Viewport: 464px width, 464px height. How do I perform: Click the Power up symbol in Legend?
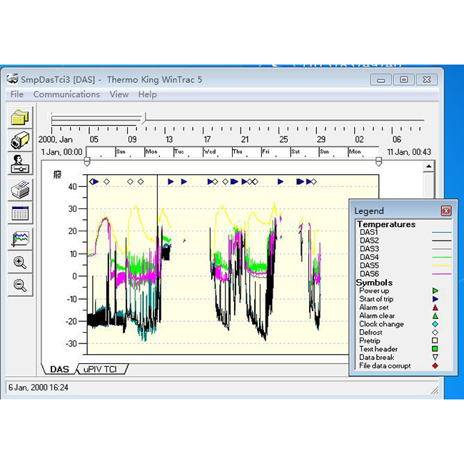pos(435,291)
